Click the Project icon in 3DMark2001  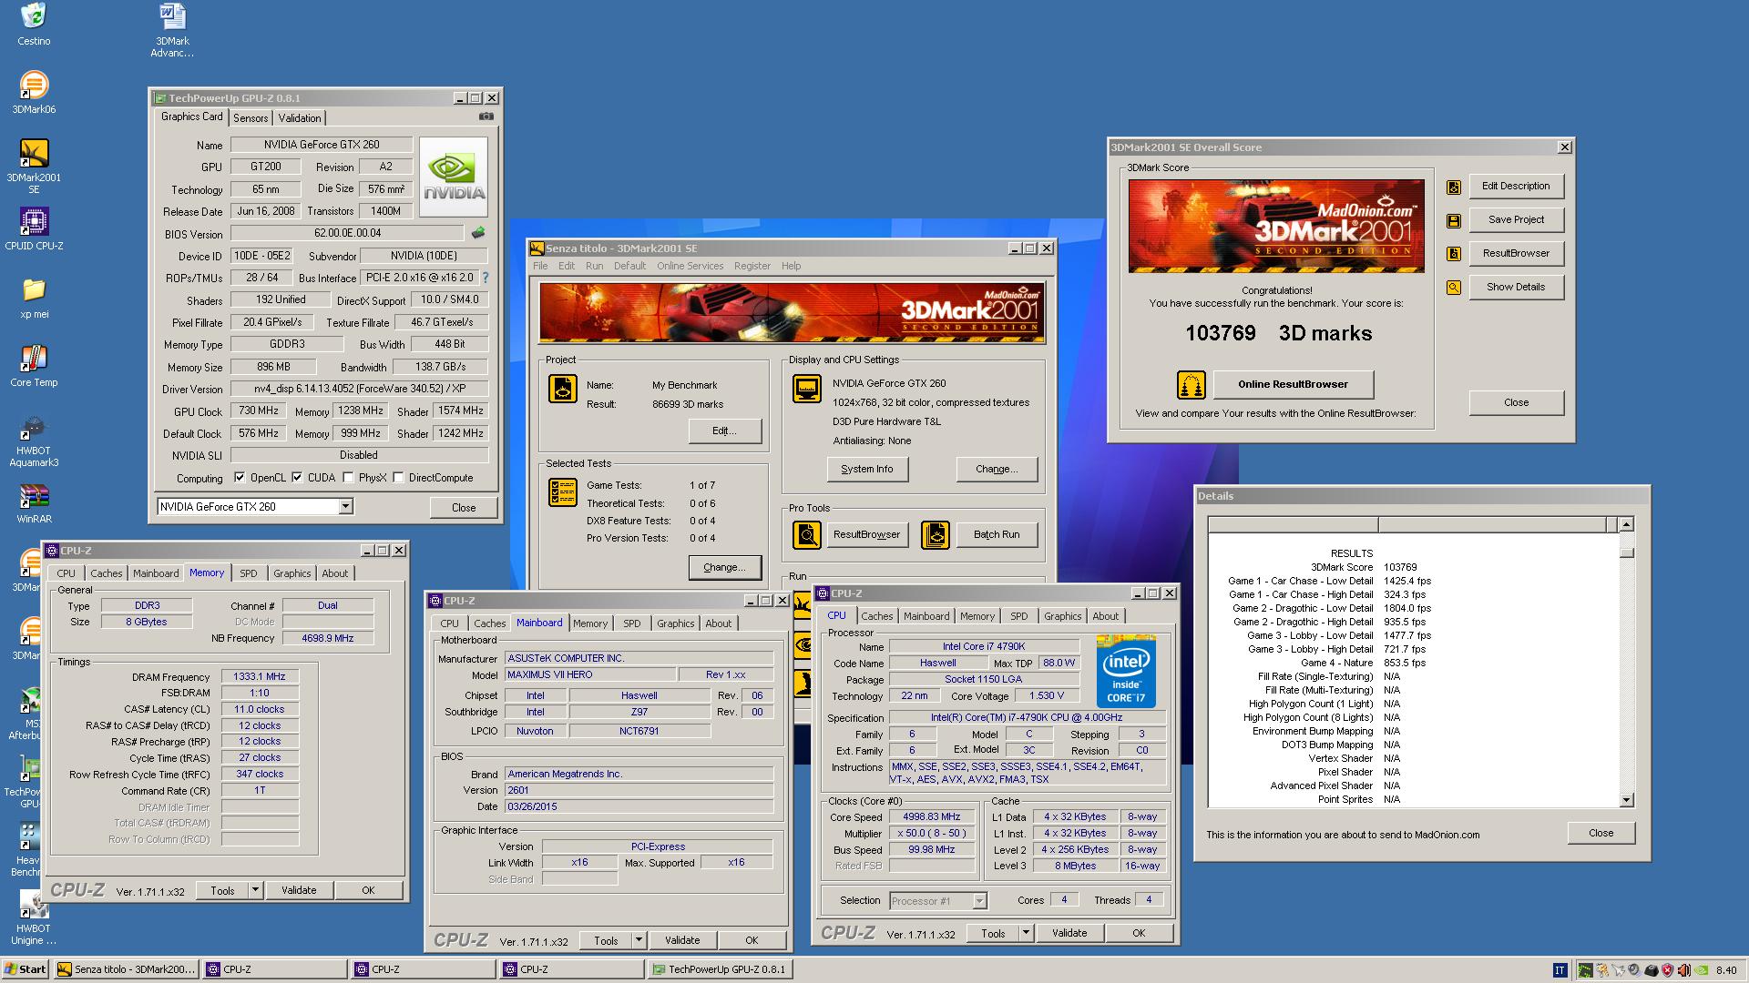coord(563,389)
